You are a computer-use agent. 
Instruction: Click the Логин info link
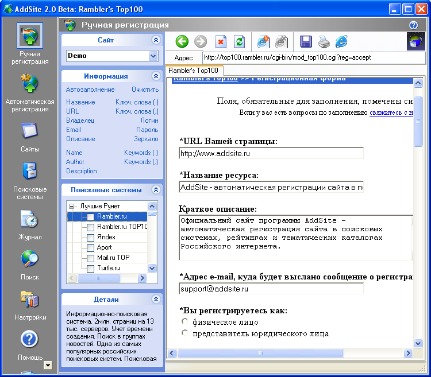[149, 121]
